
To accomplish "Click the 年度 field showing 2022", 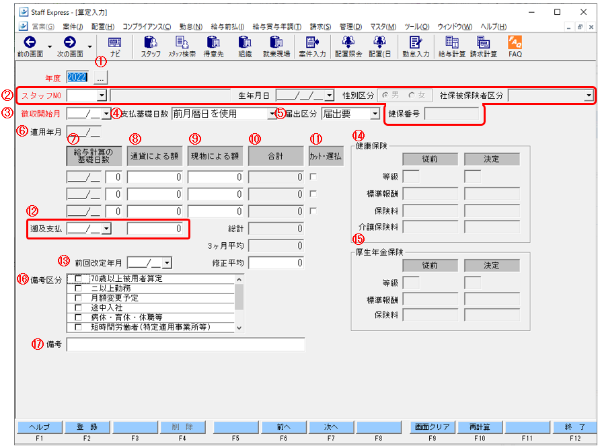I will pyautogui.click(x=77, y=77).
